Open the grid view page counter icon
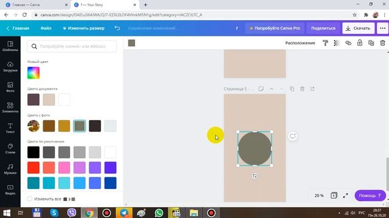This screenshot has height=218, width=389. pos(334,196)
